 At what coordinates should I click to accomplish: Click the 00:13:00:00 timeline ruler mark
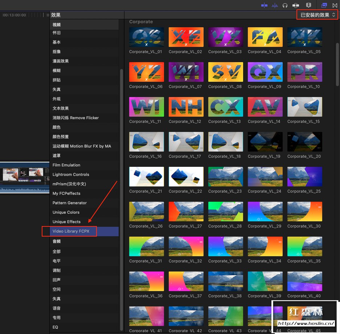14,15
